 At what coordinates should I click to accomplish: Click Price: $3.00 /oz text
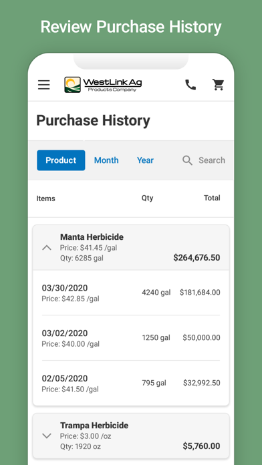86,436
